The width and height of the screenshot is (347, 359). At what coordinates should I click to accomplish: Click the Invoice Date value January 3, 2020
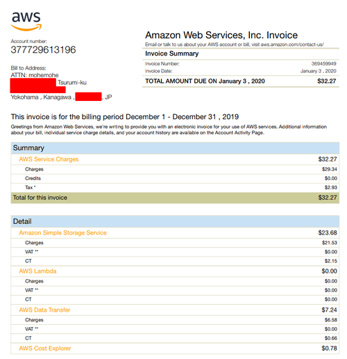tap(319, 71)
